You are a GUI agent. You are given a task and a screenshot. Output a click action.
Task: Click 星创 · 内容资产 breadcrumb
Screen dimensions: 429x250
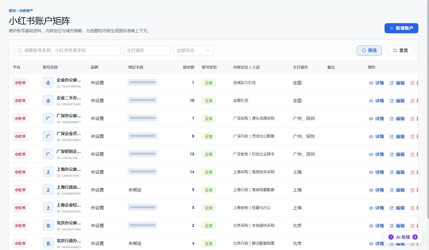[21, 11]
